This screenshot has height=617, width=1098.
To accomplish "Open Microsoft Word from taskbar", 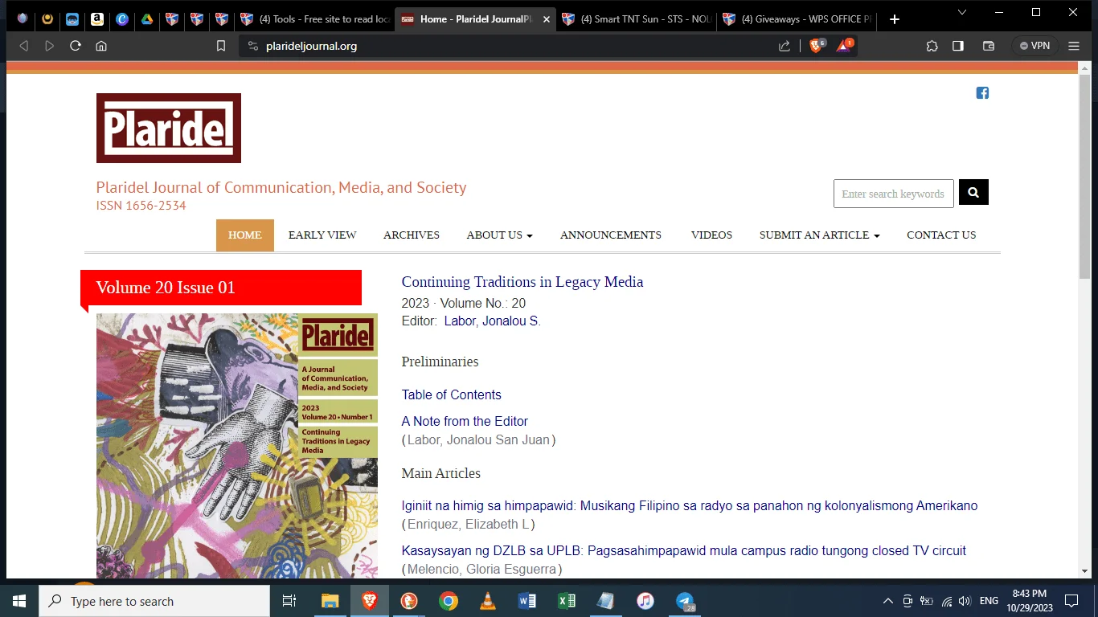I will 527,601.
